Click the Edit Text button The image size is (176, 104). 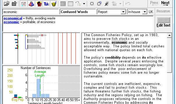(164, 22)
